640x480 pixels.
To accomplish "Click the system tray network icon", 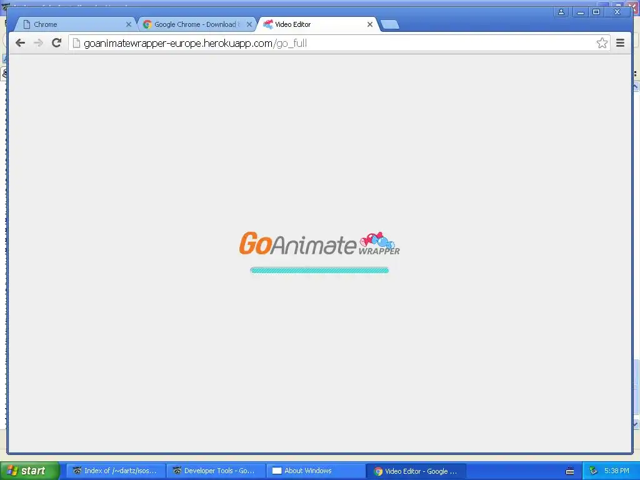I will [593, 471].
